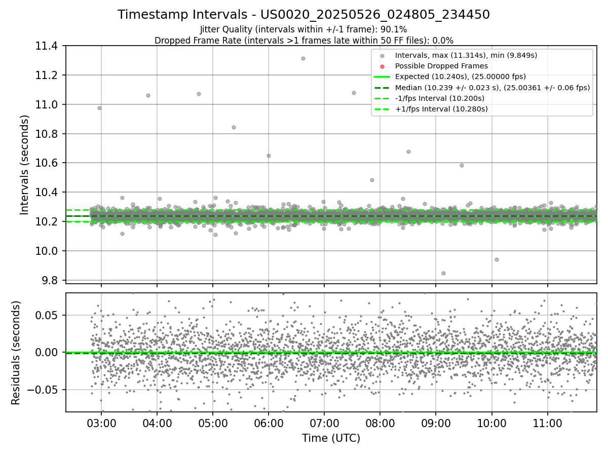
Task: Click legend entry 'Intervals, max (11.314s), min (9.849s)'
Action: [x=466, y=55]
